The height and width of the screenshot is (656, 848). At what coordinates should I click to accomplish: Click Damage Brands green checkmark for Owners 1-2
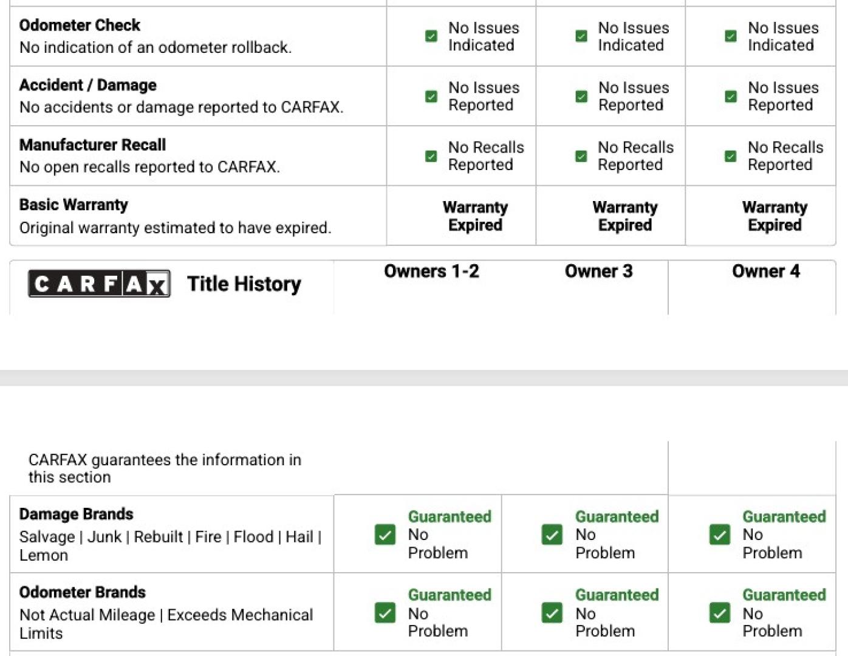pyautogui.click(x=385, y=535)
